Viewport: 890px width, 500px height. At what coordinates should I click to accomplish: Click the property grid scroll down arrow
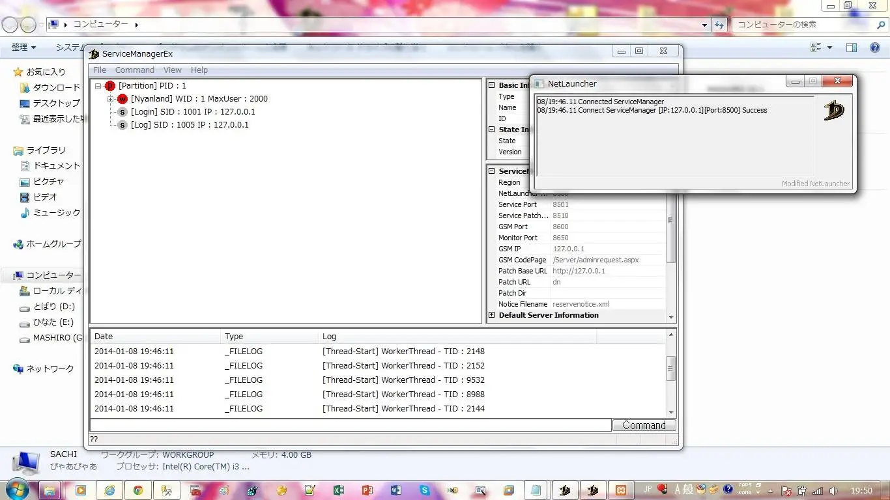coord(671,318)
